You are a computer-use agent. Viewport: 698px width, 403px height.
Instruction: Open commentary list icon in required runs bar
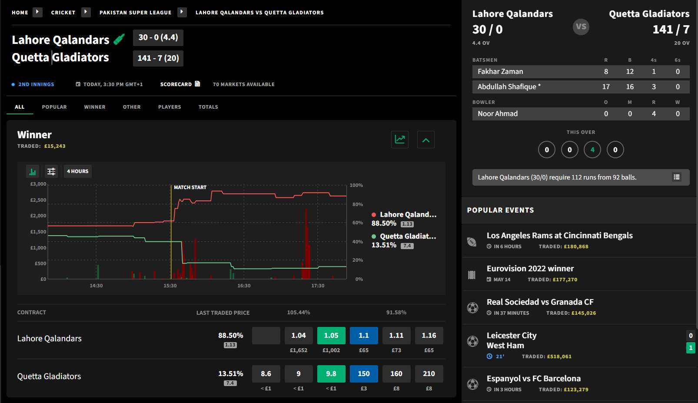point(677,177)
